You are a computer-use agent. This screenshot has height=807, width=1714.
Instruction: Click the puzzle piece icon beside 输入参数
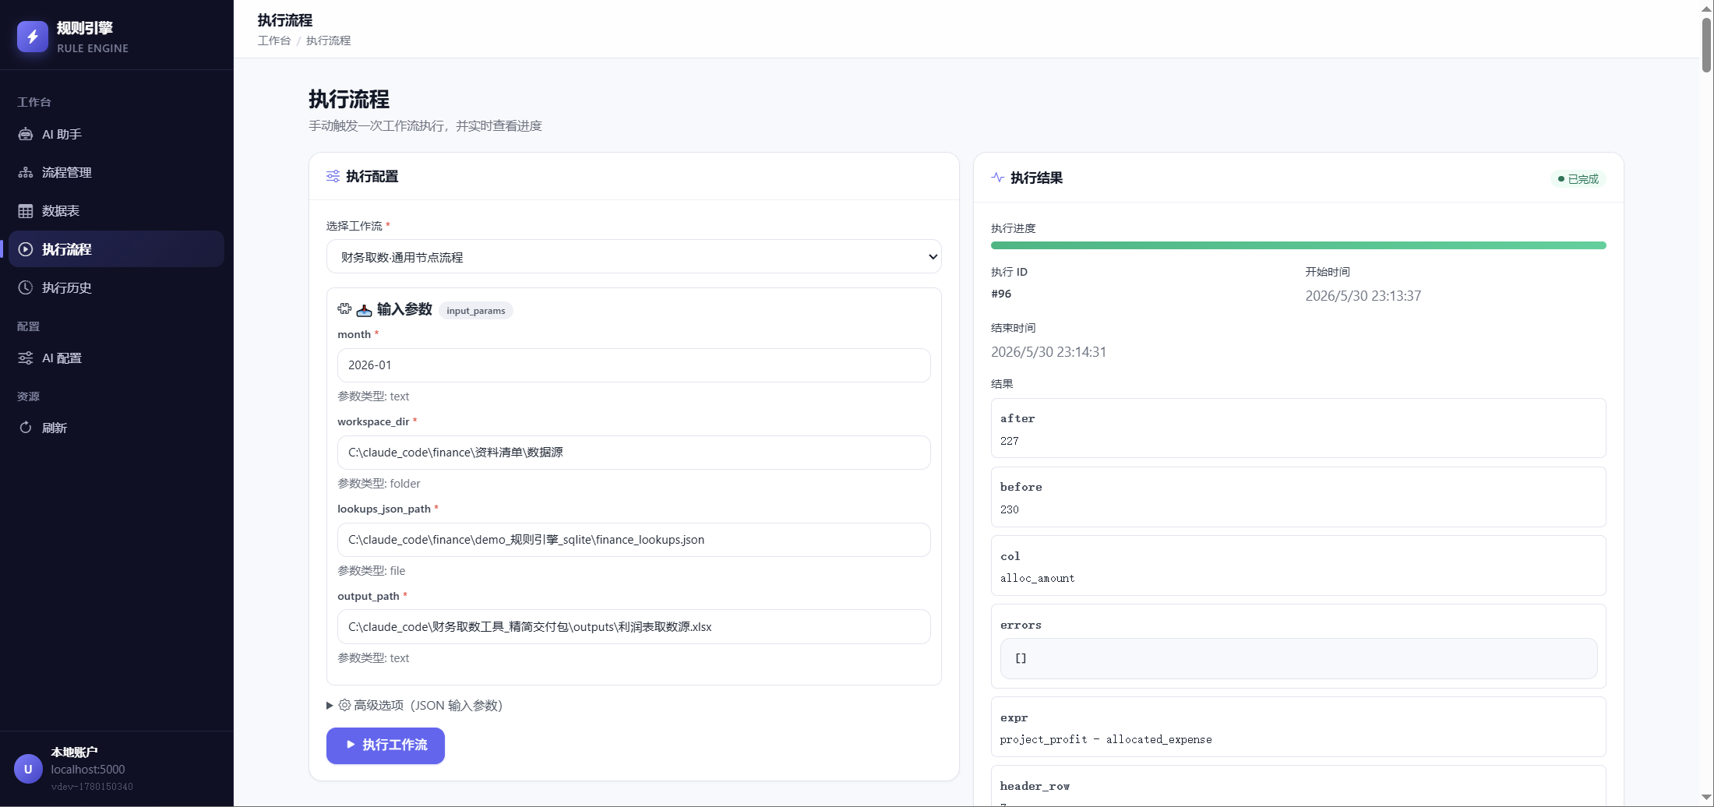pos(344,308)
